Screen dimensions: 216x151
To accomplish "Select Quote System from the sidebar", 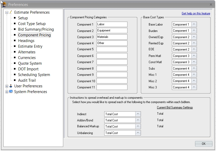I will pyautogui.click(x=30, y=63).
